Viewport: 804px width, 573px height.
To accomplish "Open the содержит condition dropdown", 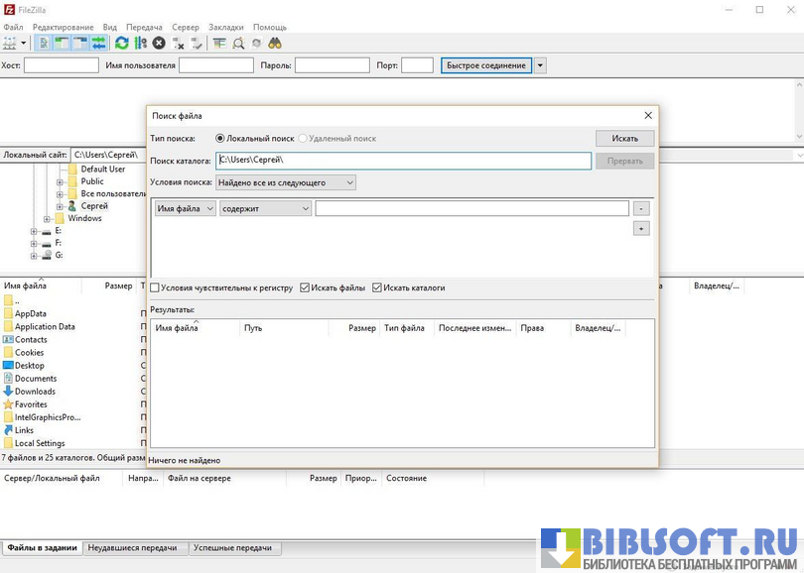I will click(265, 208).
